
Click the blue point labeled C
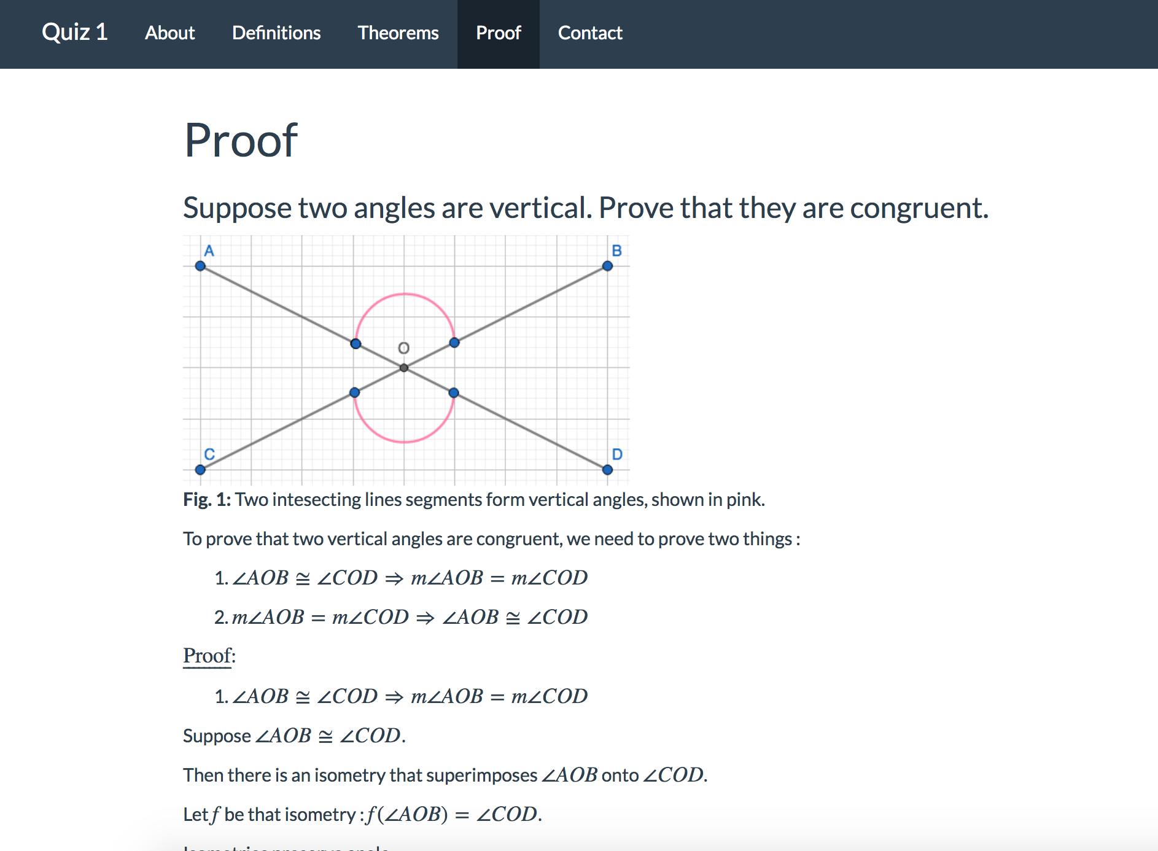pos(200,470)
